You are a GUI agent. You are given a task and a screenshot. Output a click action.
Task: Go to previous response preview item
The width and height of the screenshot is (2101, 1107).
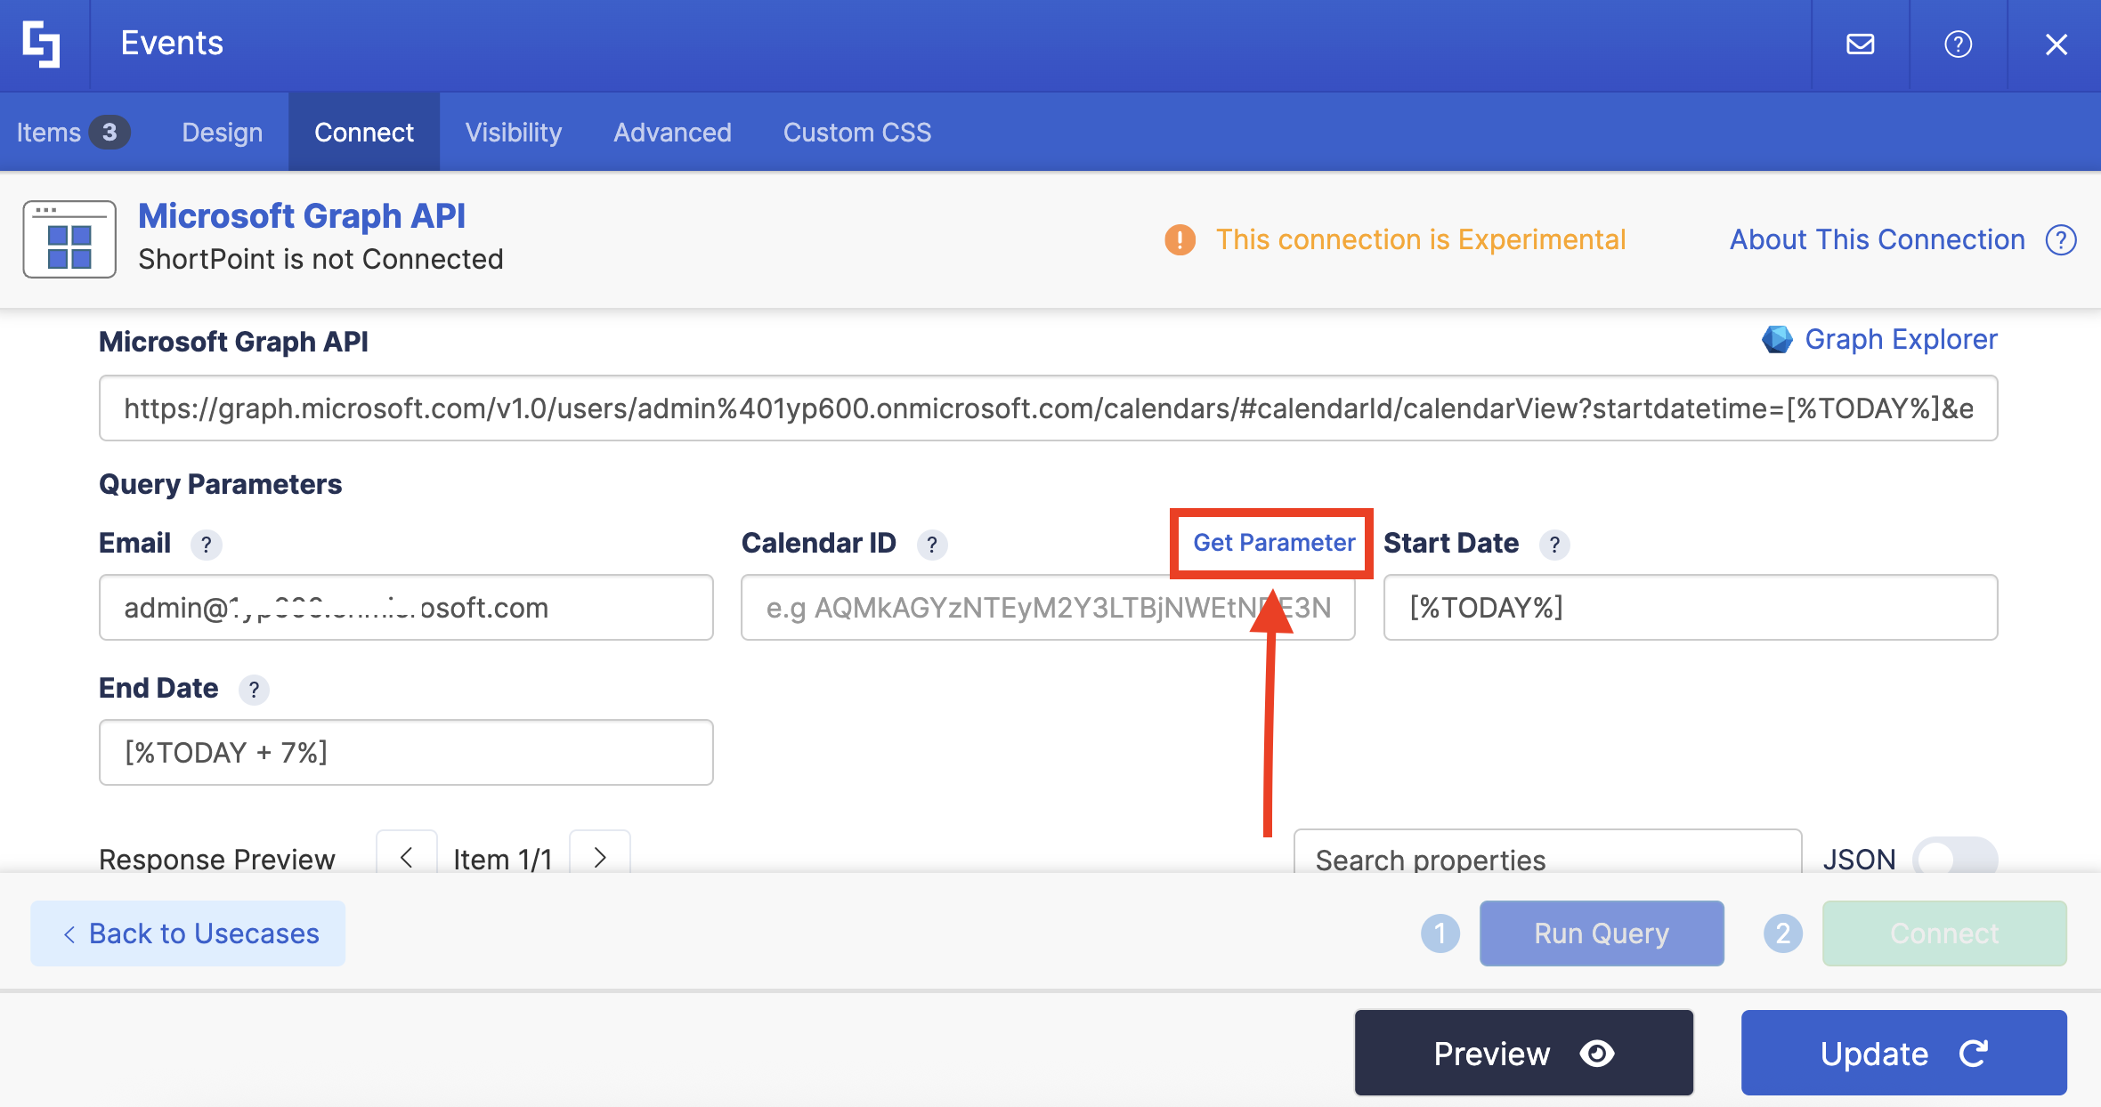[406, 856]
